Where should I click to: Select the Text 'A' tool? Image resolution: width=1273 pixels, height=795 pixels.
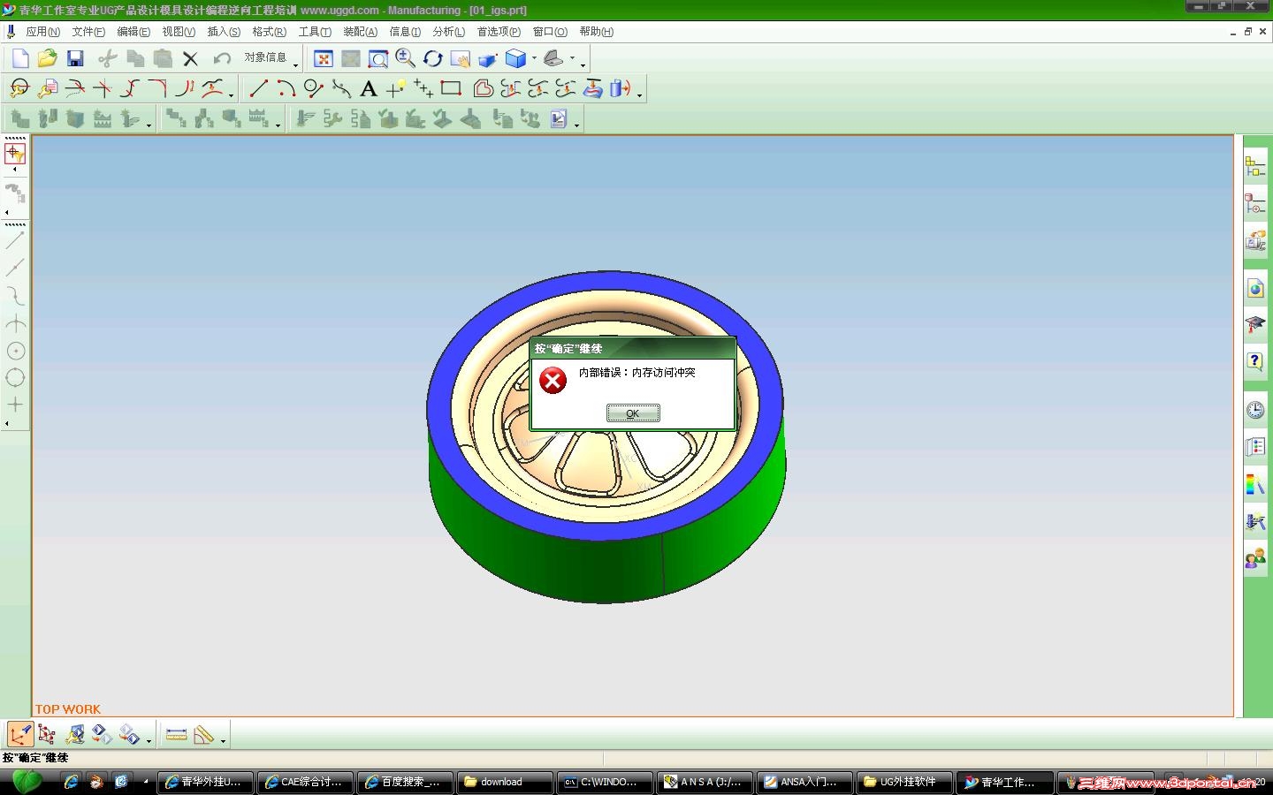369,88
